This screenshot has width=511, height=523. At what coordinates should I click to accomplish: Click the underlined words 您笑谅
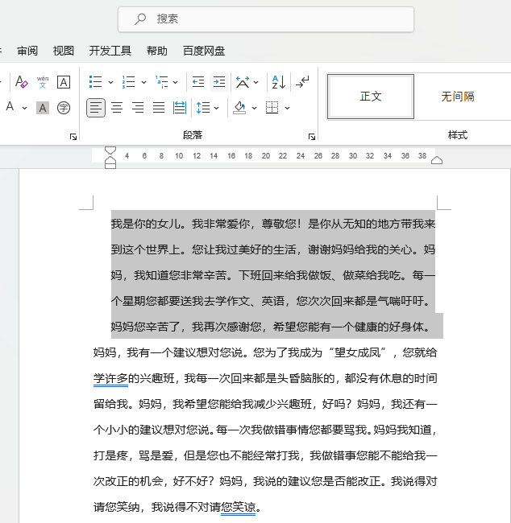click(239, 507)
